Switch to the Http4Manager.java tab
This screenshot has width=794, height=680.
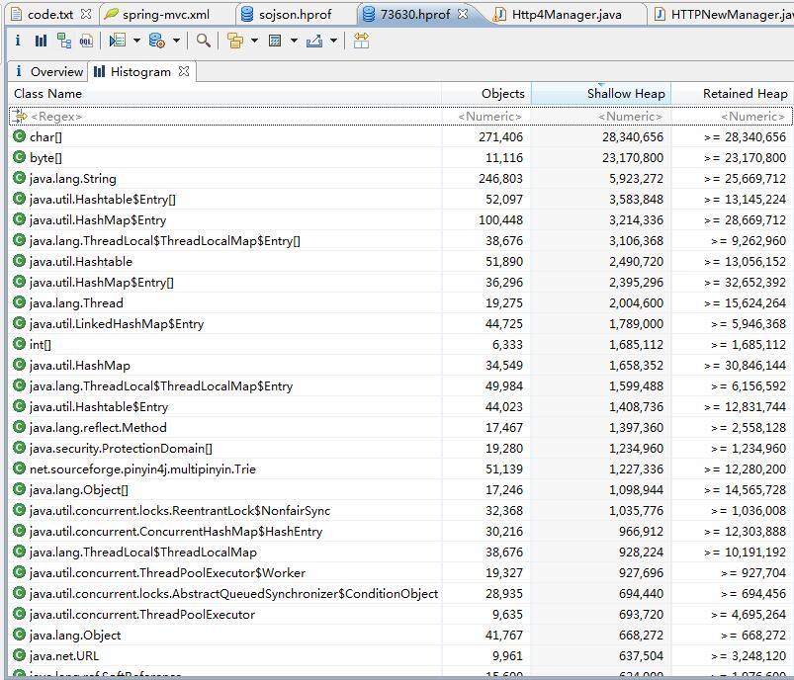click(x=567, y=14)
